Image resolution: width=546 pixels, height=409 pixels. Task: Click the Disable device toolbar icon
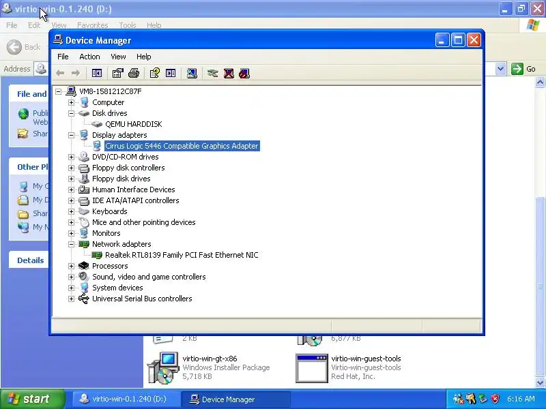point(244,73)
